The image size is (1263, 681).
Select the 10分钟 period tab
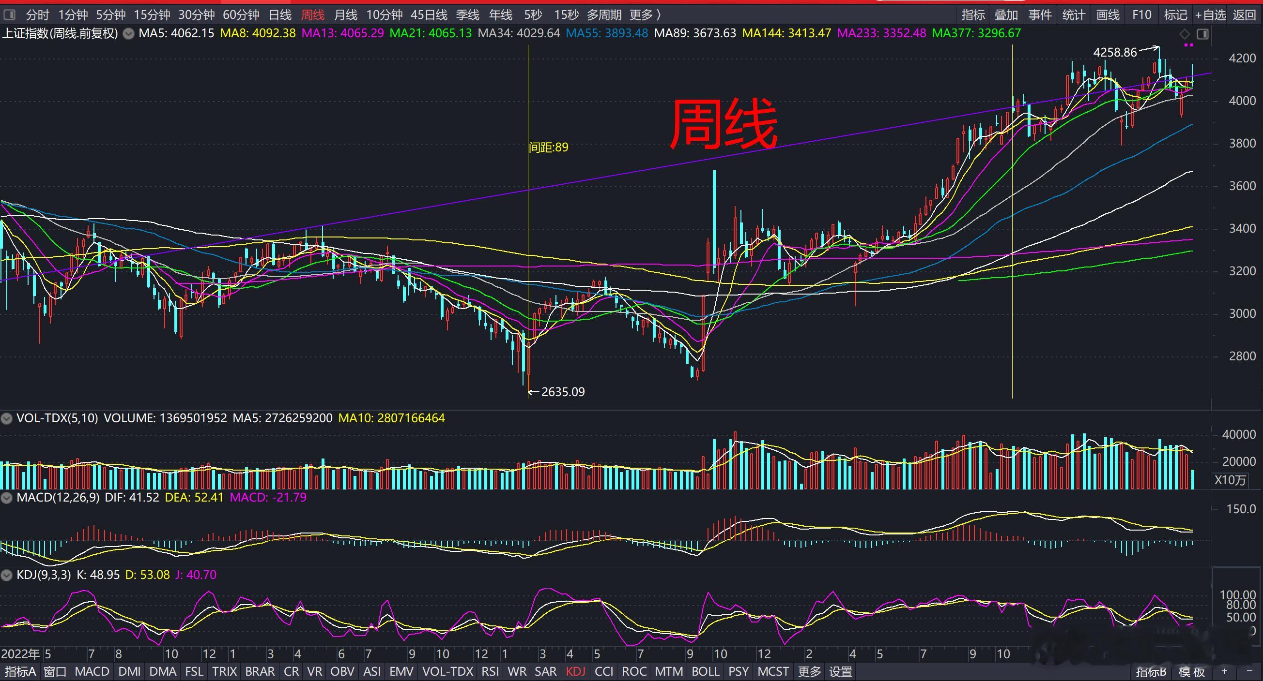point(385,15)
